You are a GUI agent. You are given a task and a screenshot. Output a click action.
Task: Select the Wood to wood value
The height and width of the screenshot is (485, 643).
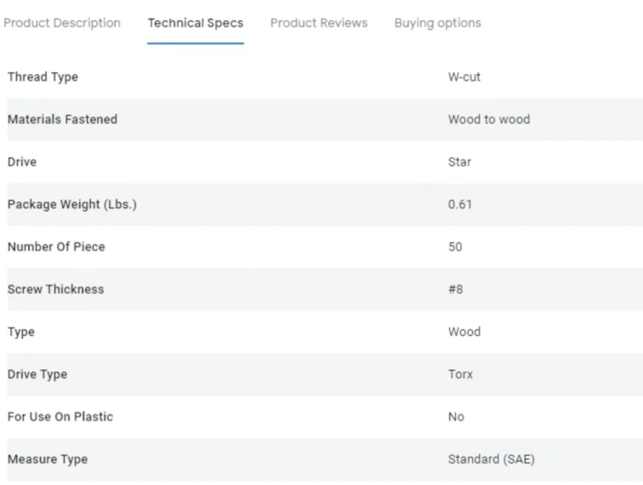coord(489,119)
